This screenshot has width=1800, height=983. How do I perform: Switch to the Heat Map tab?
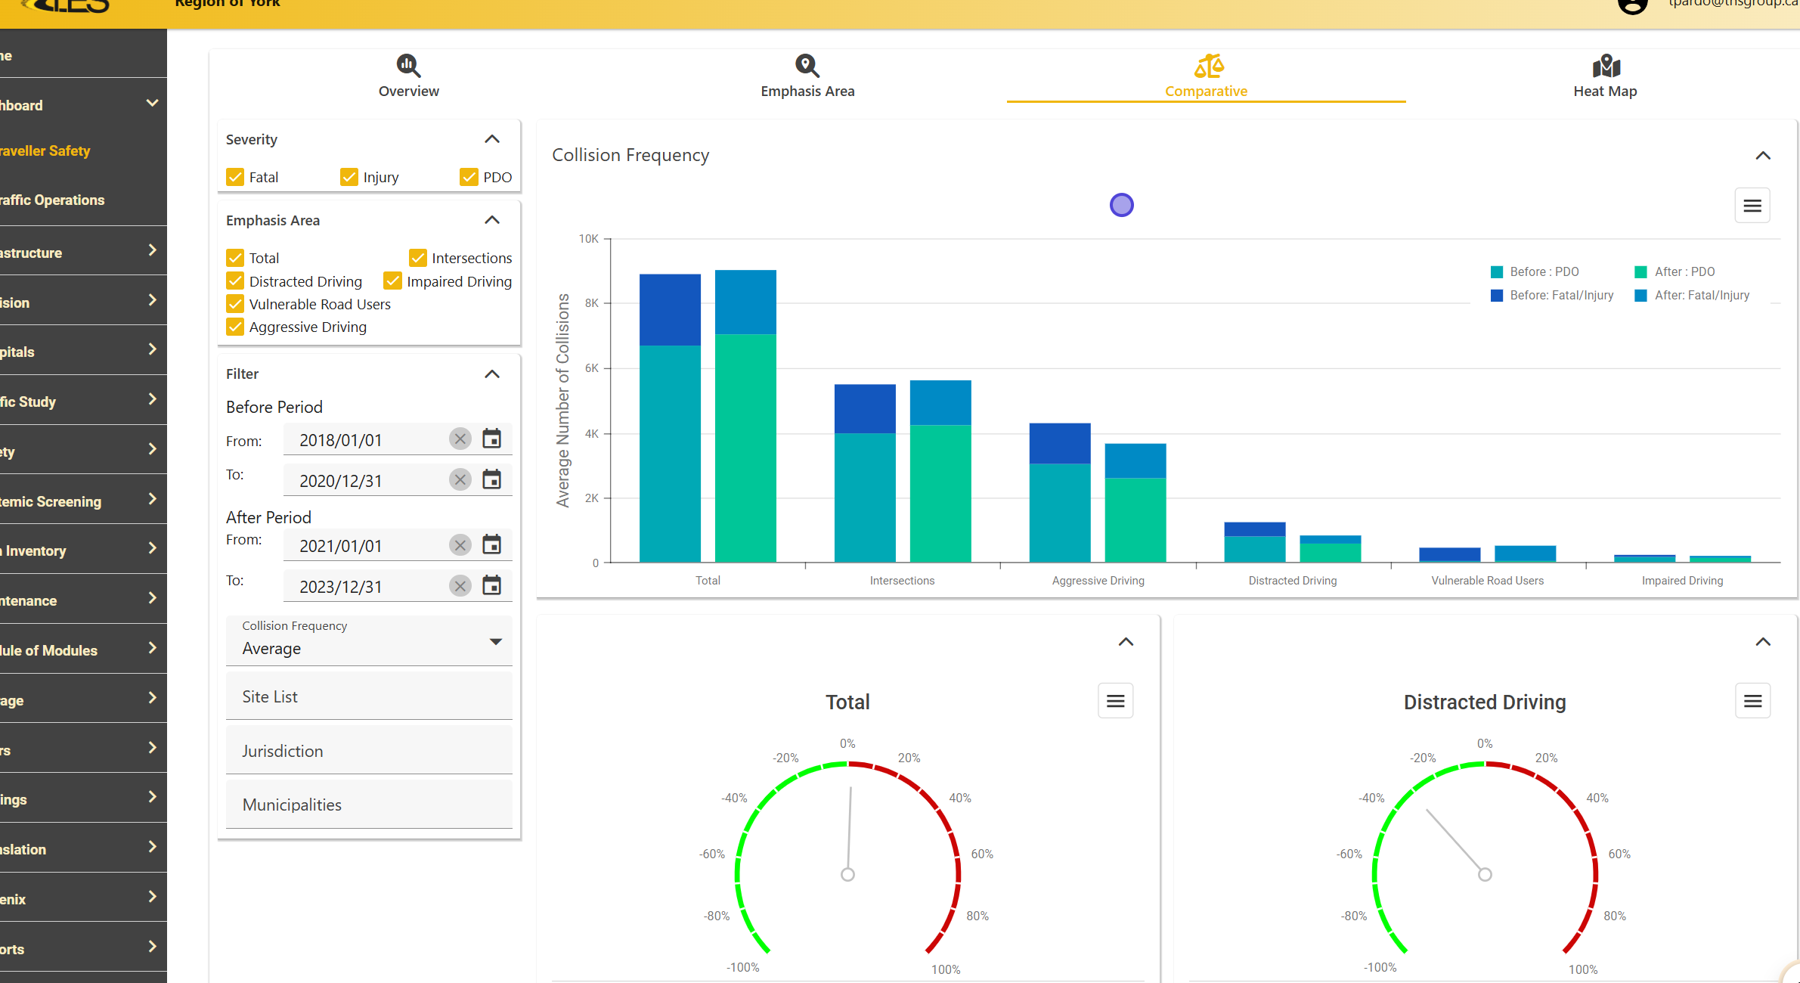pos(1604,76)
